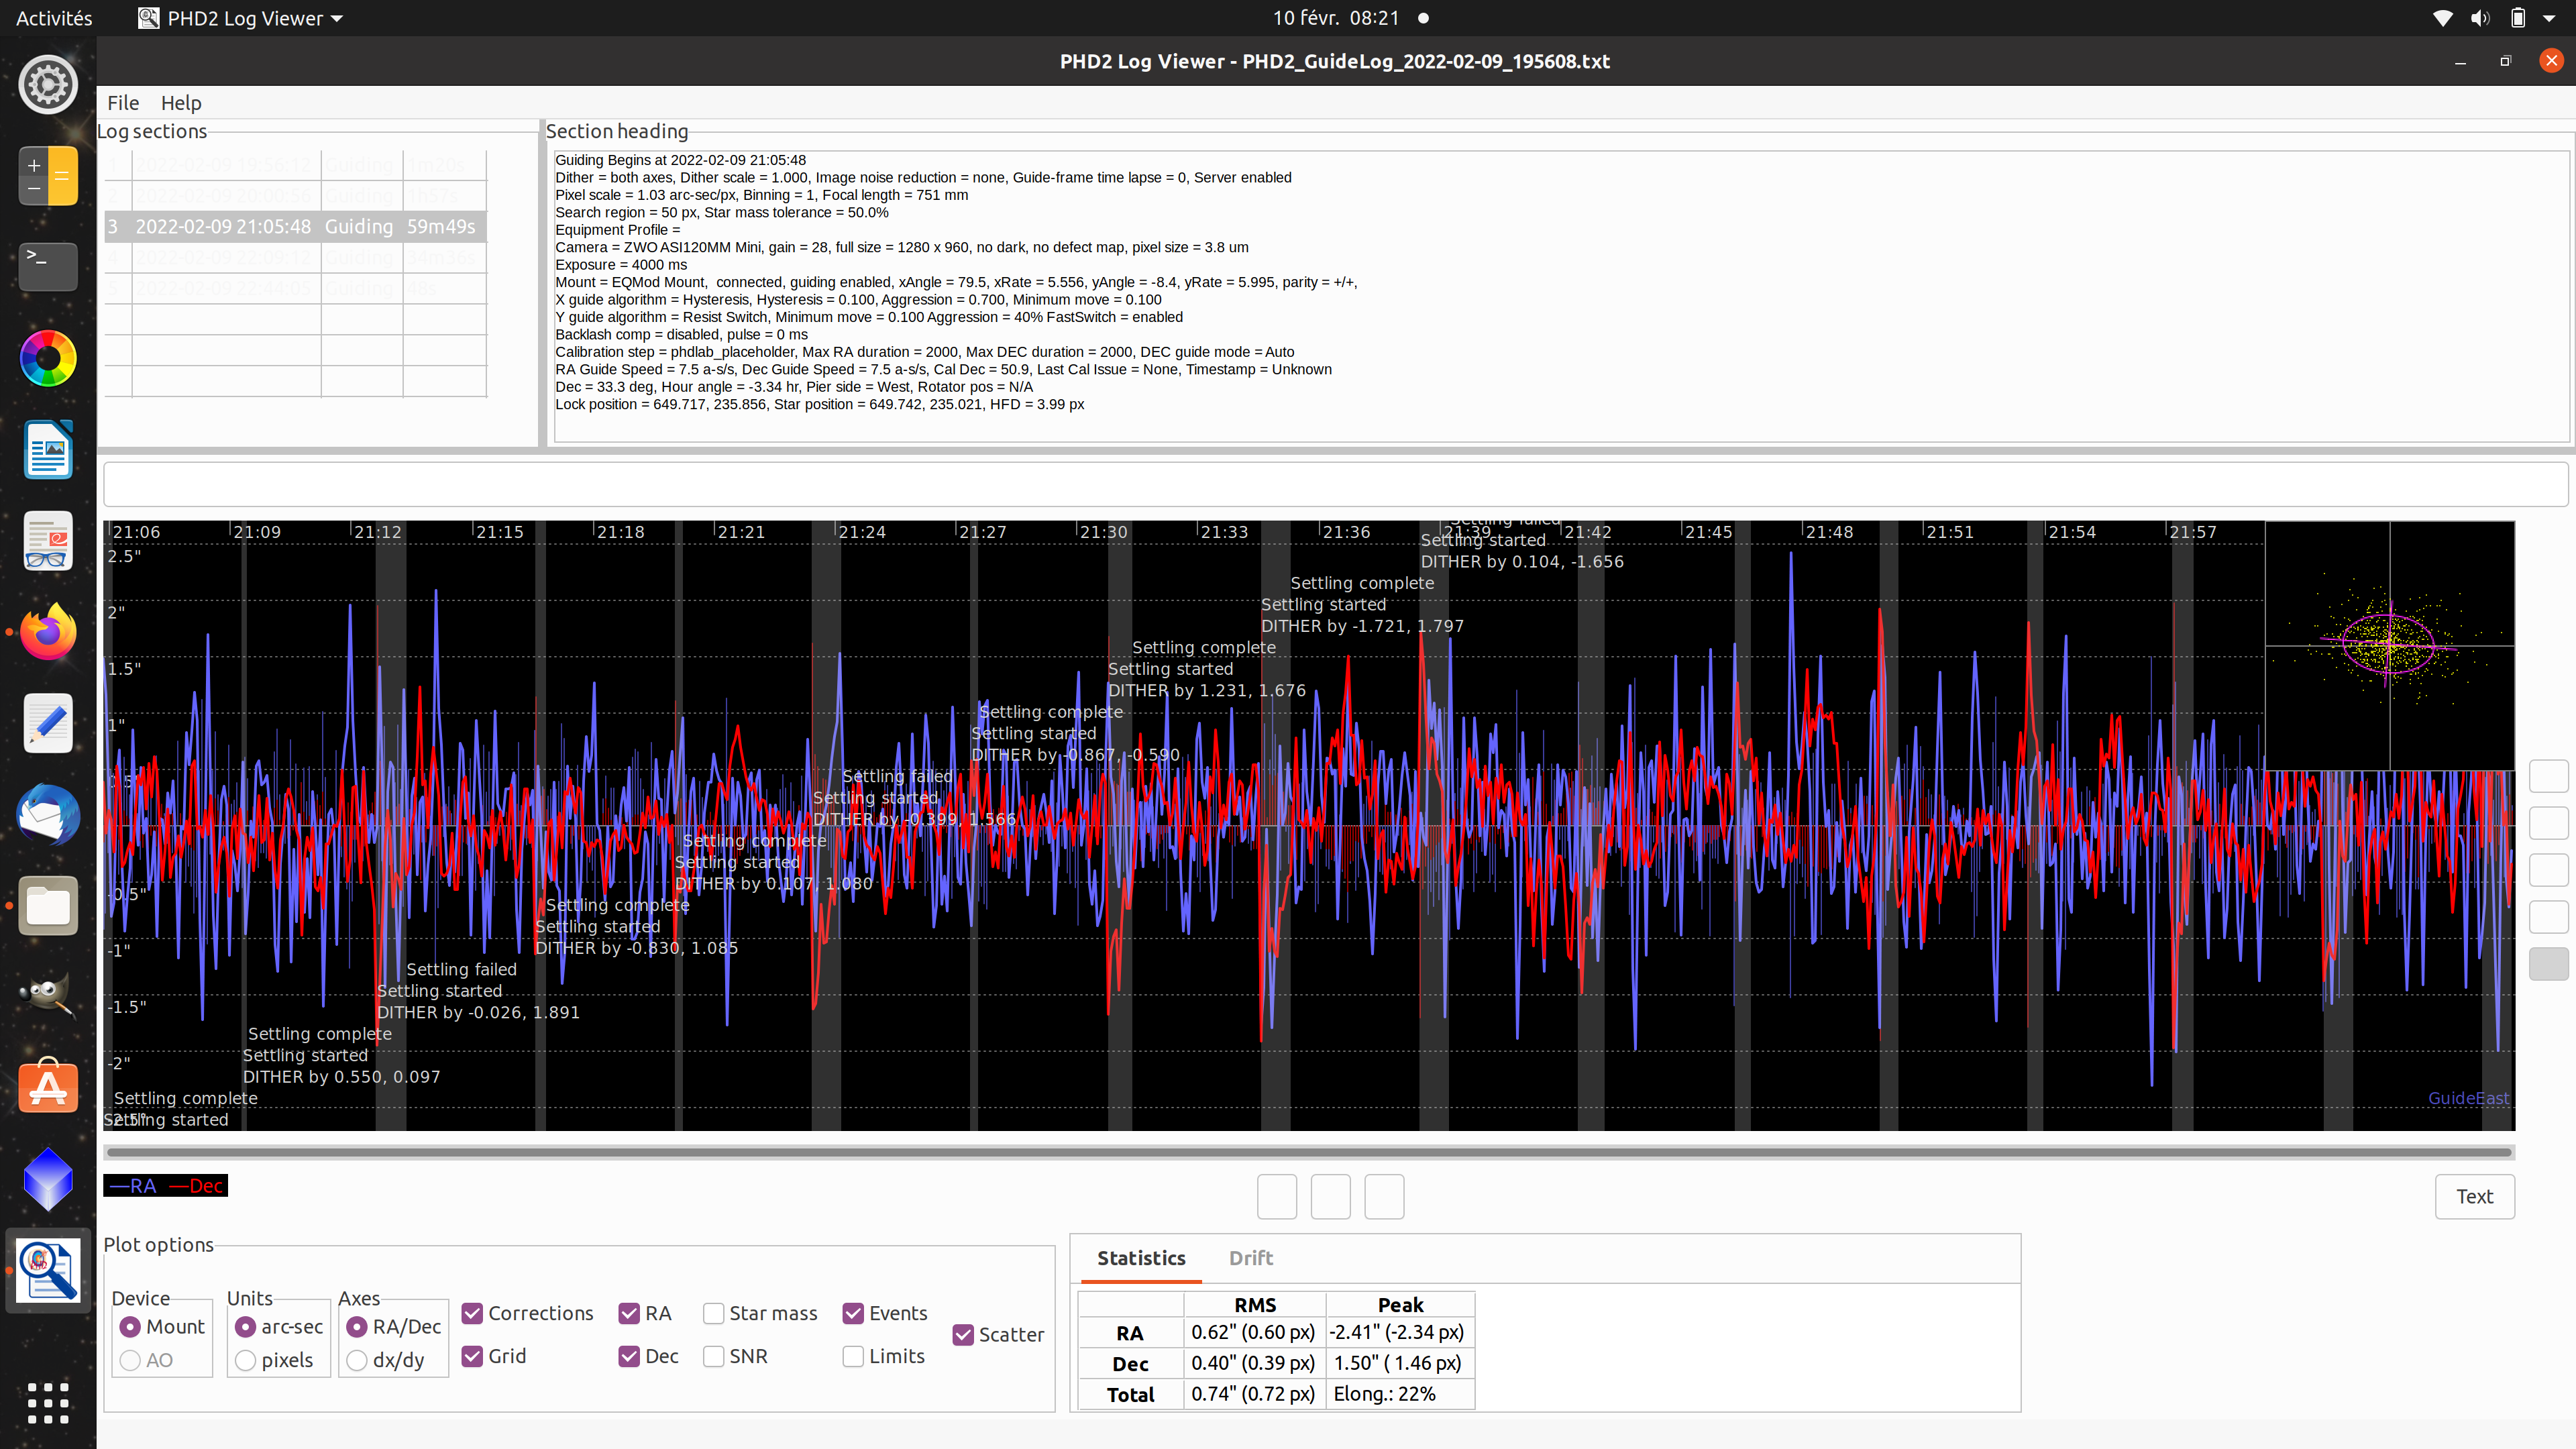Launch the Terminal dock icon

(48, 266)
